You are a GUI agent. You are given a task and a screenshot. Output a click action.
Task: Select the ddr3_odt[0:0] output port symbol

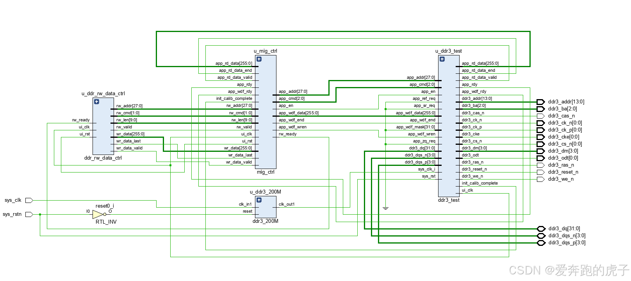pyautogui.click(x=540, y=158)
